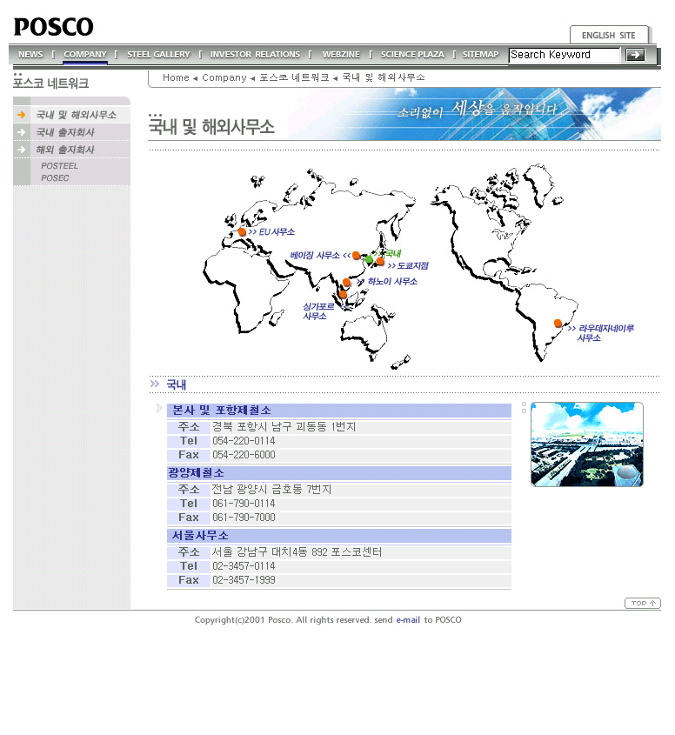This screenshot has height=735, width=675.
Task: Click the 리우데자네이루 orange map marker
Action: tap(558, 324)
